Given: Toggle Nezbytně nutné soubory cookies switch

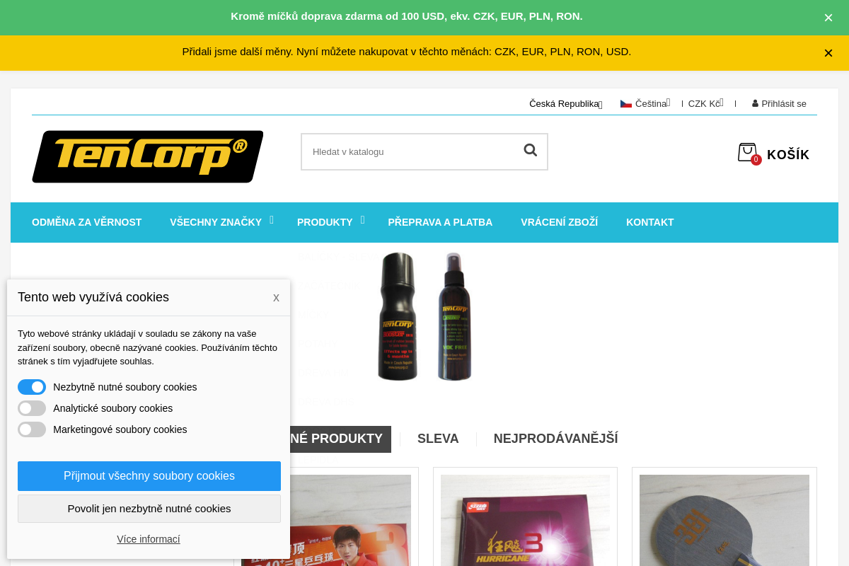Looking at the screenshot, I should 32,387.
